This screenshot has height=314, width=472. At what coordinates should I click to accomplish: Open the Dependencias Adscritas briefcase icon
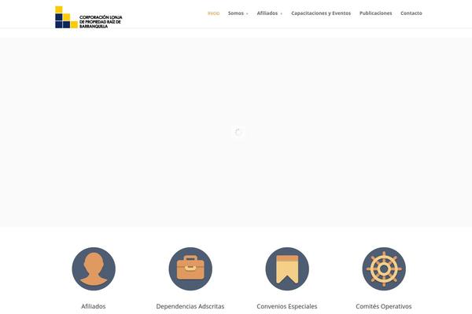(x=190, y=268)
